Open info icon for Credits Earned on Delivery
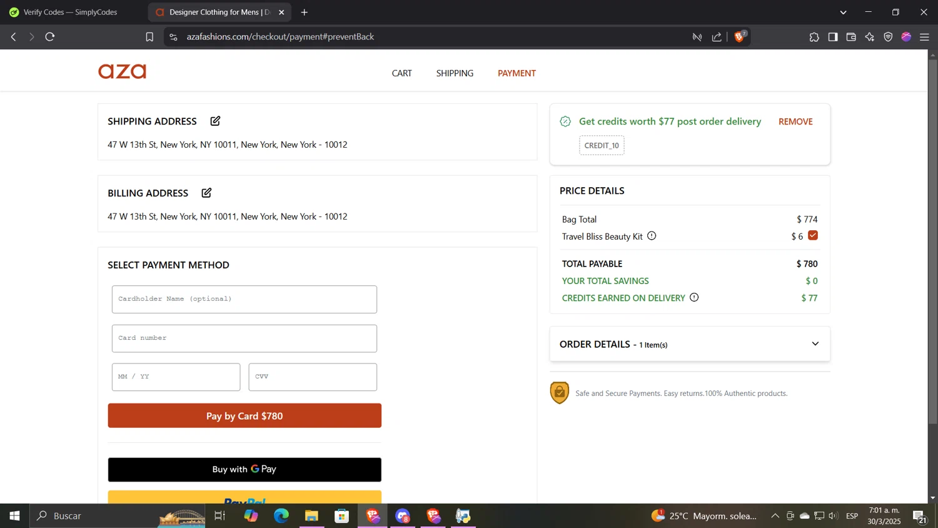938x528 pixels. [x=694, y=297]
